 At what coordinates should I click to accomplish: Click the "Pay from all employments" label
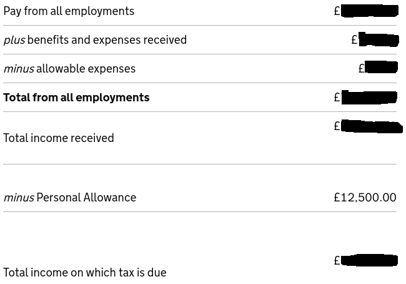(69, 11)
